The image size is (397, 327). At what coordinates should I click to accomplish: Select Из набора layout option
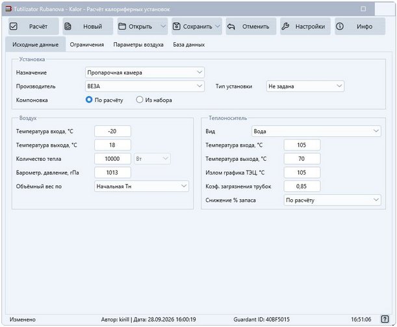click(x=140, y=100)
